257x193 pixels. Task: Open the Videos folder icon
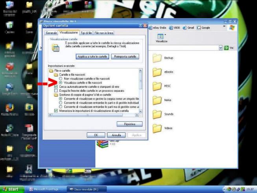coord(157,128)
